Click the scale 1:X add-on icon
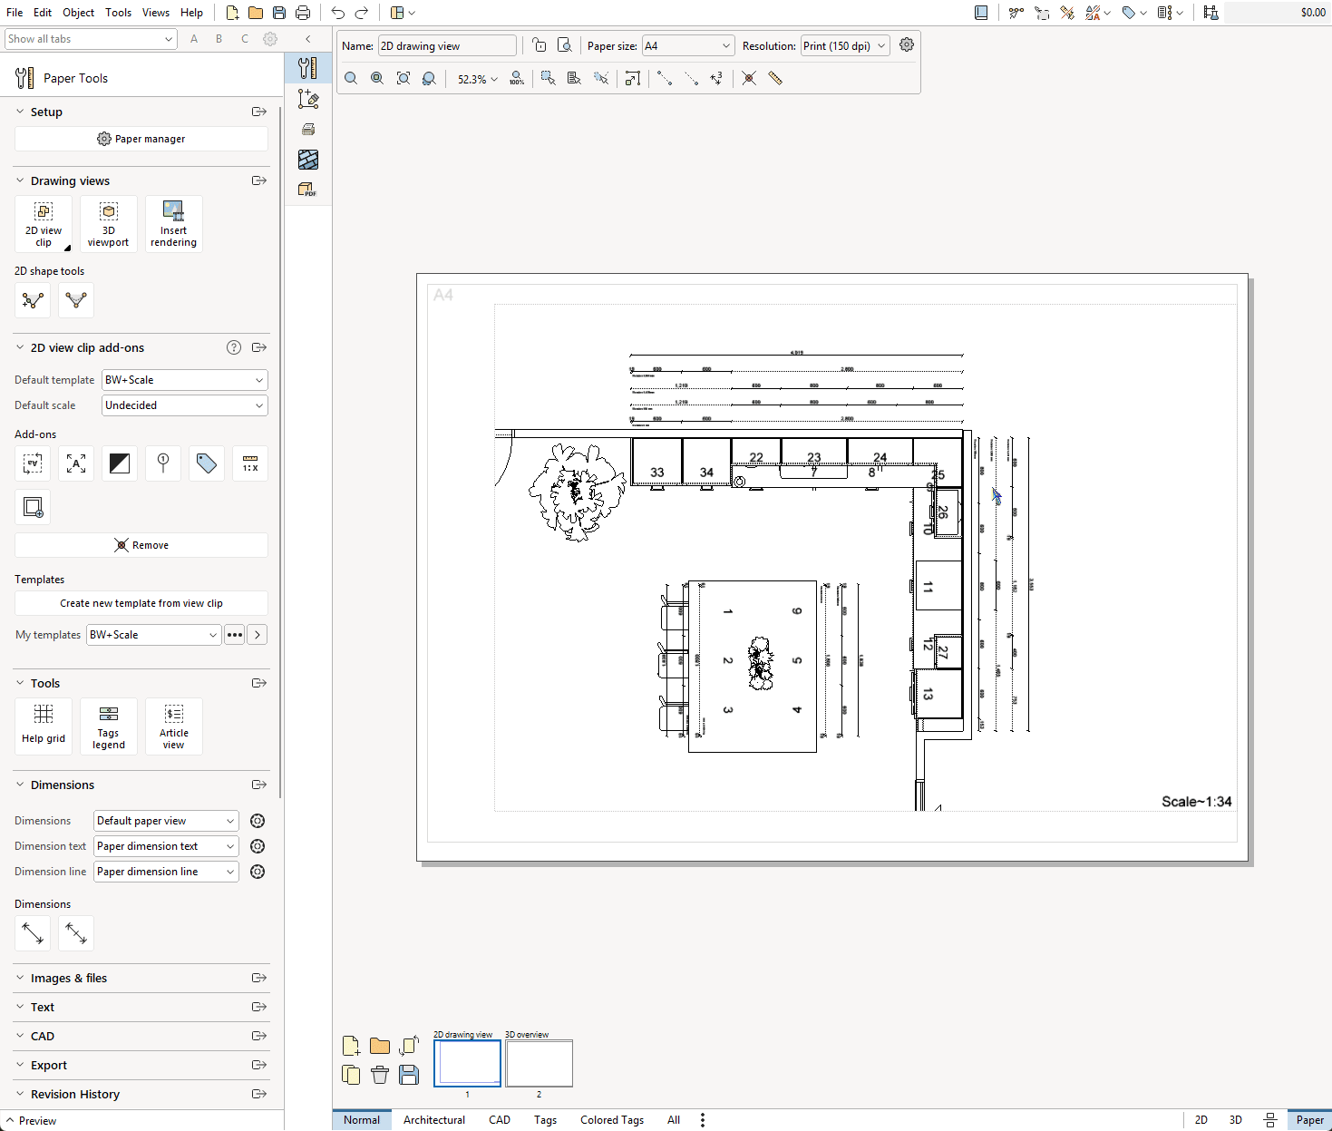The height and width of the screenshot is (1131, 1332). [x=250, y=463]
